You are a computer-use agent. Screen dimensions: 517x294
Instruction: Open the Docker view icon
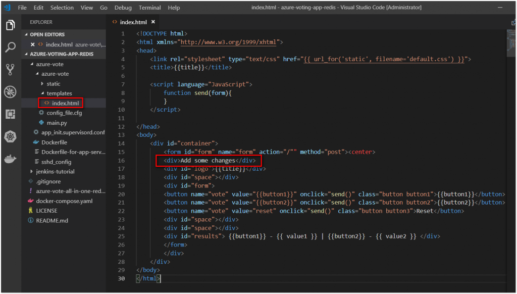pos(10,159)
